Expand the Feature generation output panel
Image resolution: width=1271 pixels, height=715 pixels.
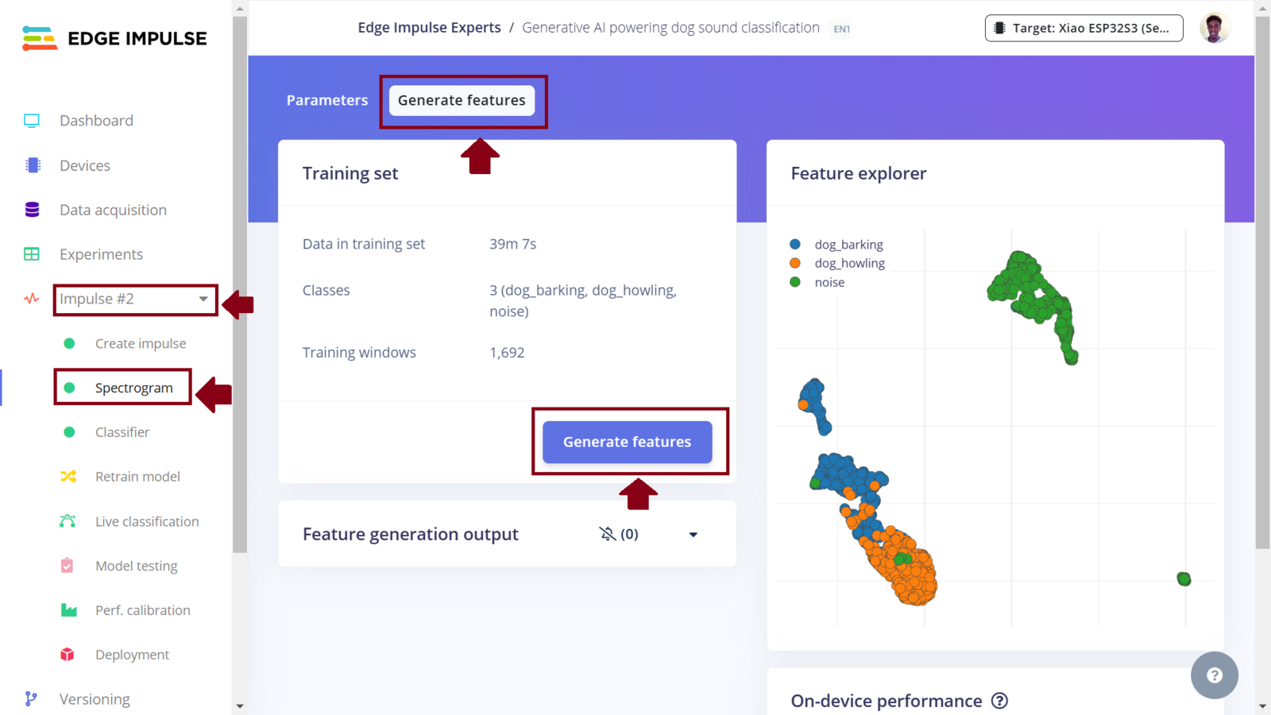pyautogui.click(x=693, y=535)
